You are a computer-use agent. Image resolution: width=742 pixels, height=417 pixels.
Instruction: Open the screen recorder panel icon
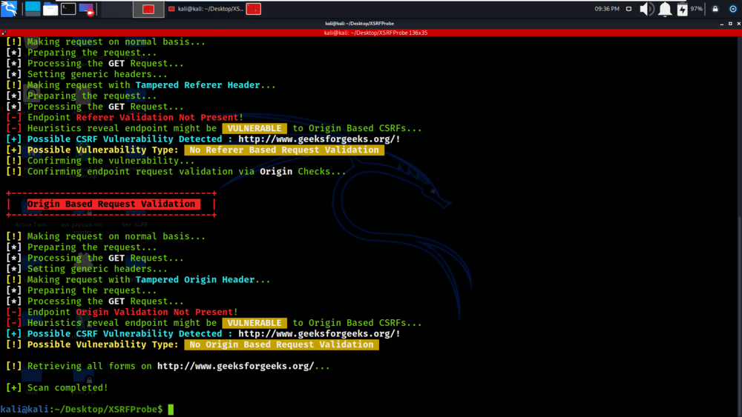click(x=86, y=9)
